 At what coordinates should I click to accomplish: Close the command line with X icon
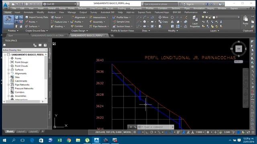point(131,127)
